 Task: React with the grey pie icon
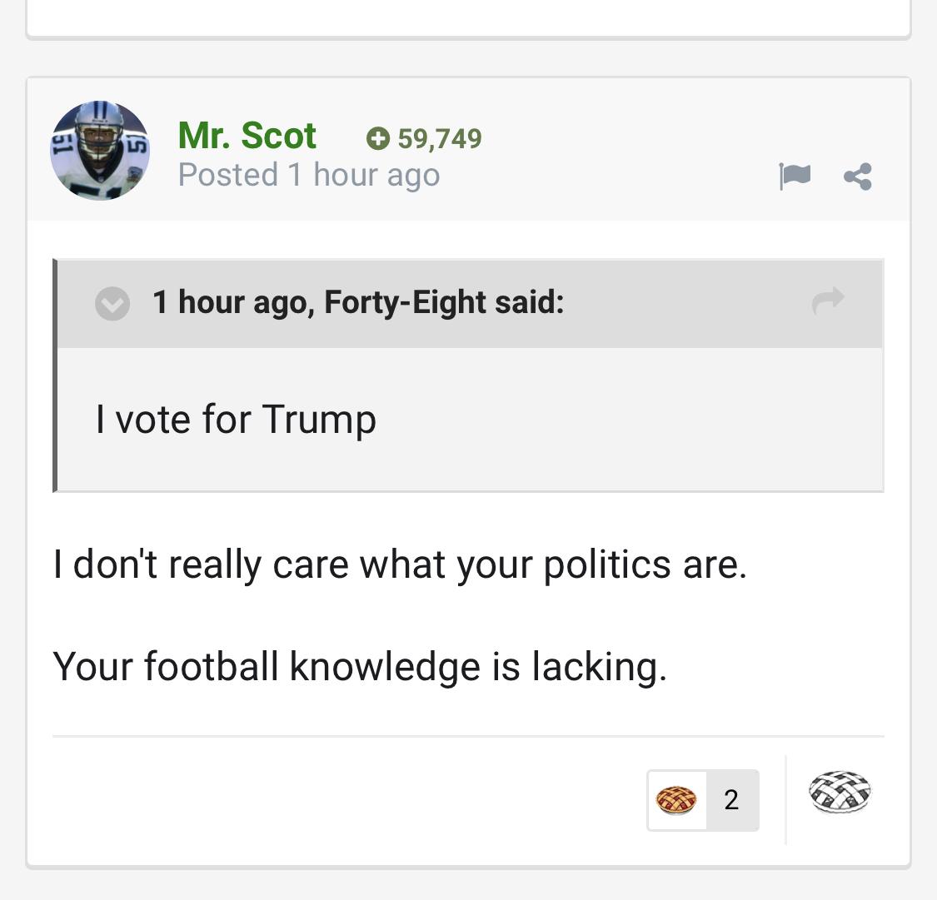tap(840, 793)
